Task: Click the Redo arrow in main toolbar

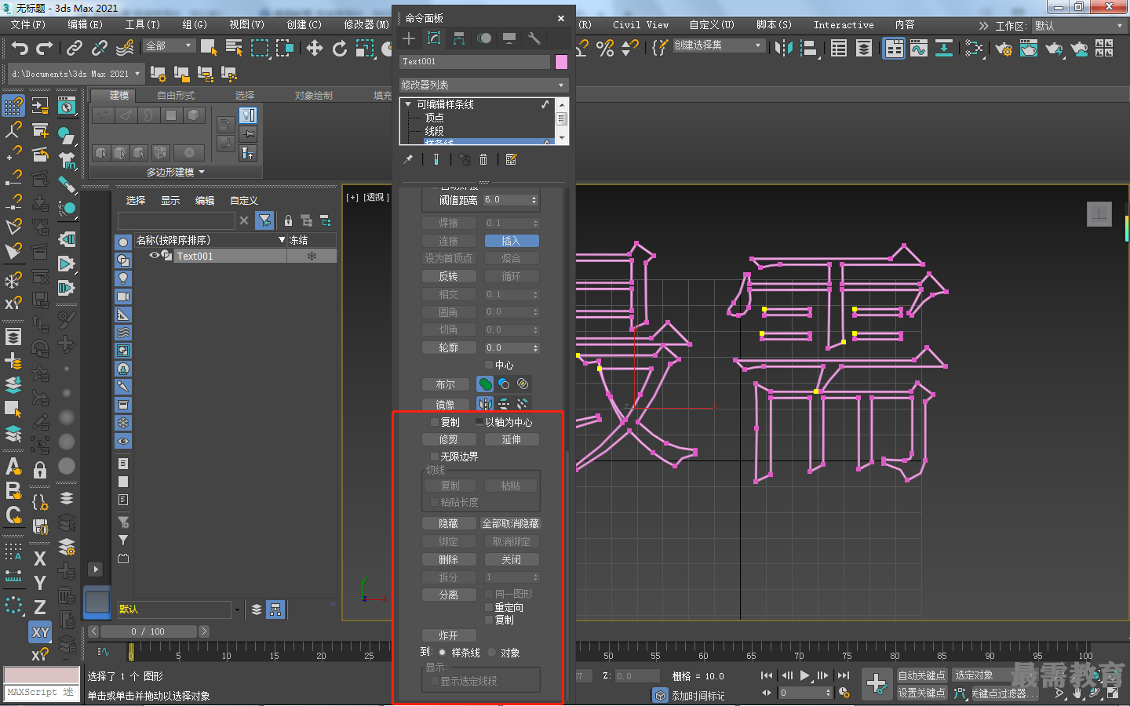Action: click(x=45, y=49)
